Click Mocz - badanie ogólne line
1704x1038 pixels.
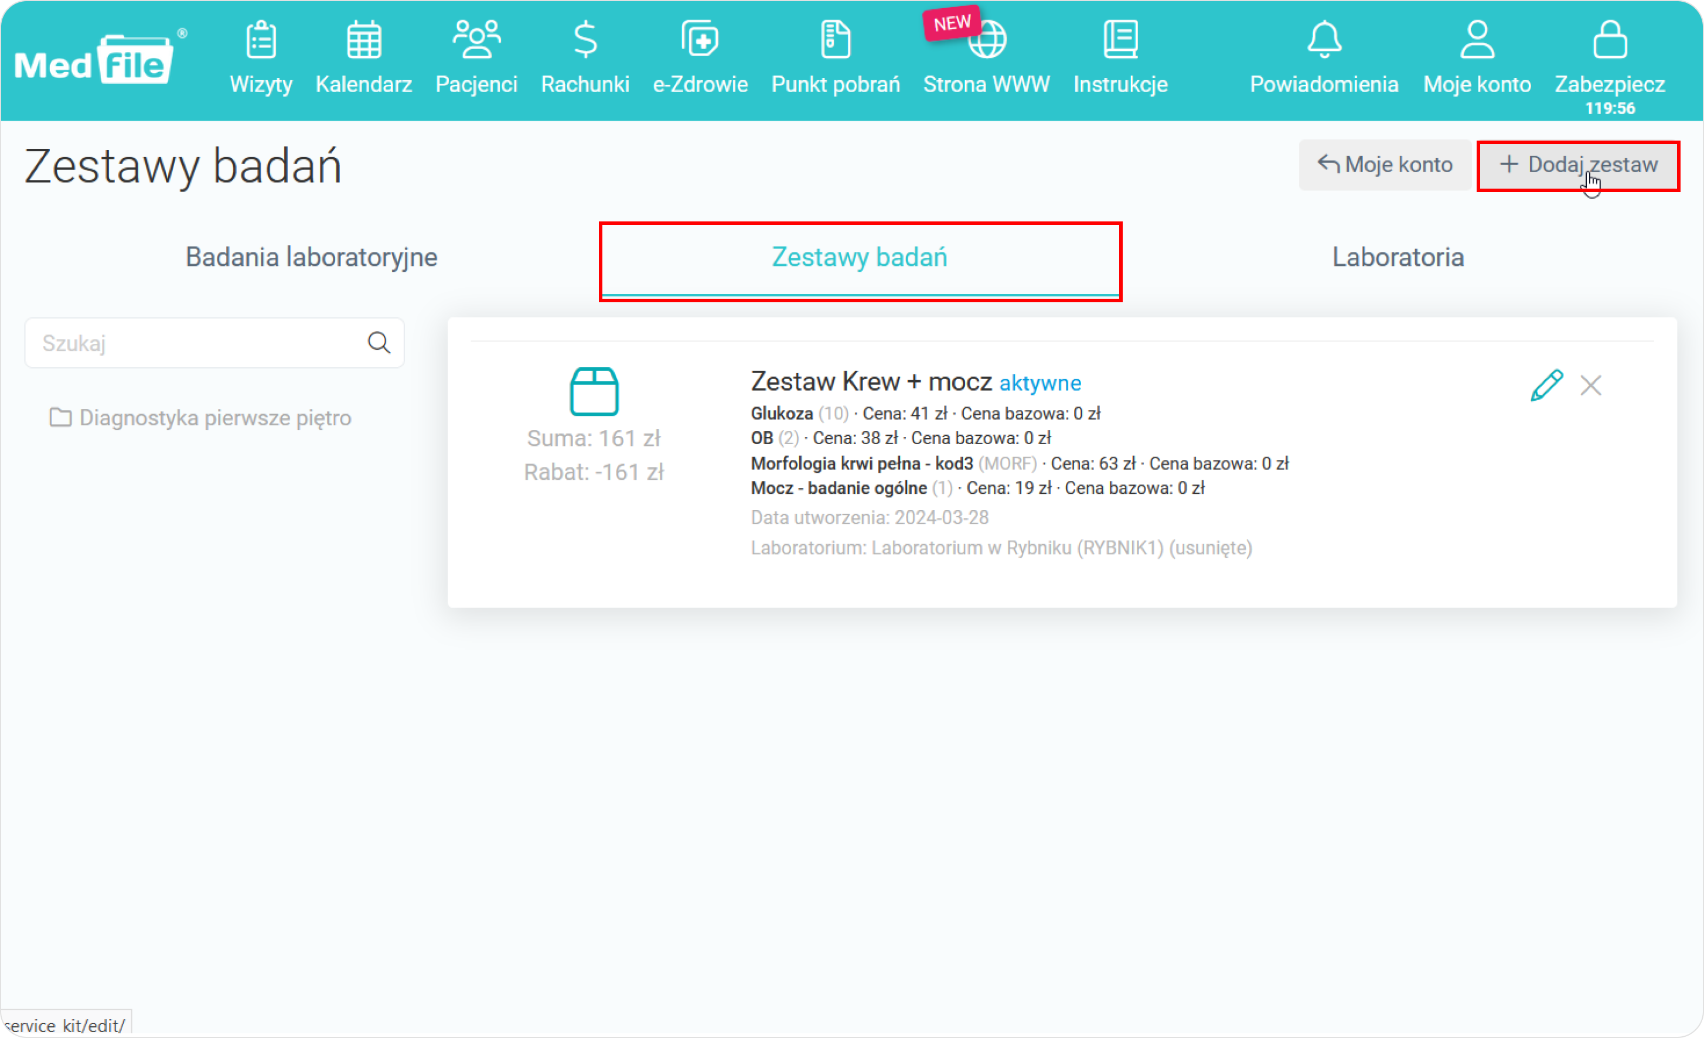coord(977,488)
